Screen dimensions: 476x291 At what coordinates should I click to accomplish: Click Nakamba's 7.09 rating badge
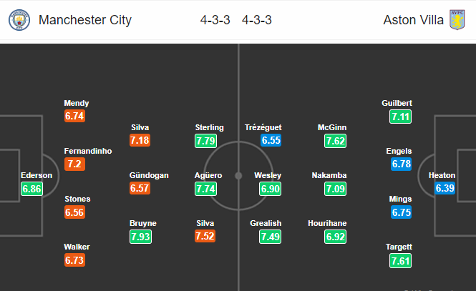point(335,189)
